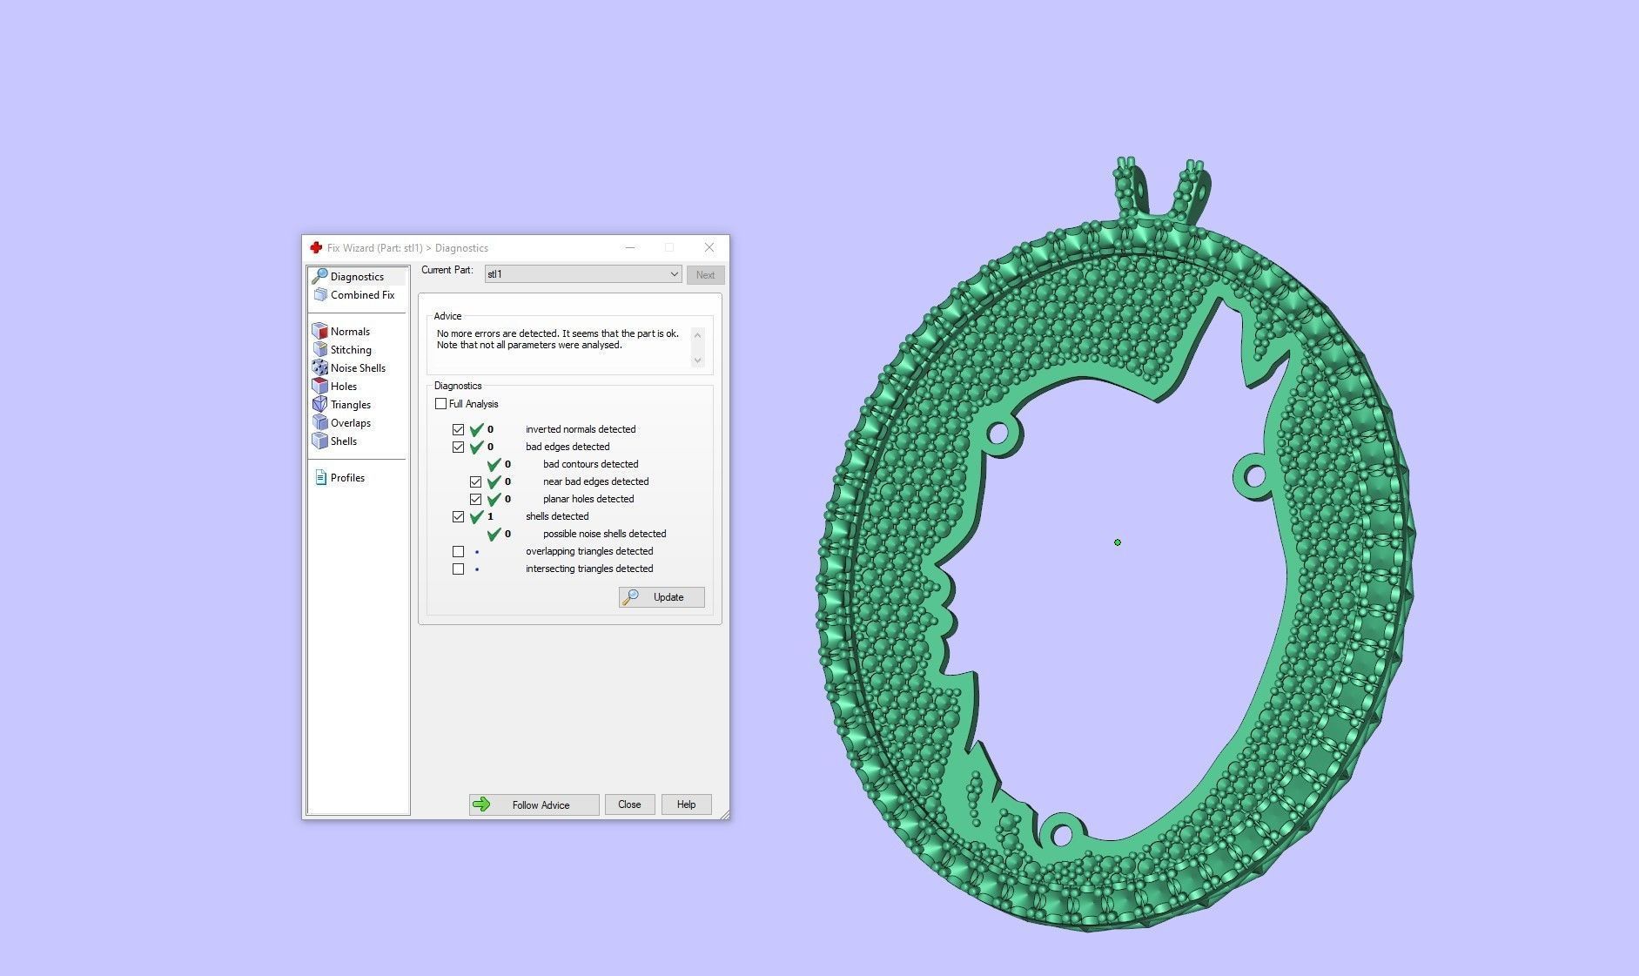Click the 'No more errors are detected' advice text
The image size is (1639, 976).
(558, 340)
